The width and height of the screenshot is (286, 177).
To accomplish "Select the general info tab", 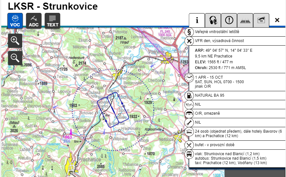I will click(197, 20).
